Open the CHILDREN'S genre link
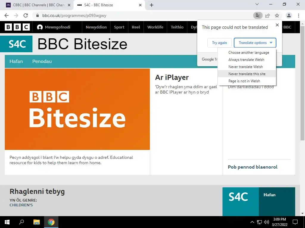The width and height of the screenshot is (305, 228). (21, 205)
